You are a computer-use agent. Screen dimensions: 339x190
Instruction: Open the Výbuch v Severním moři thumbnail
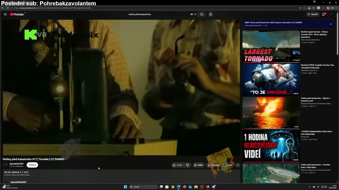tap(271, 113)
